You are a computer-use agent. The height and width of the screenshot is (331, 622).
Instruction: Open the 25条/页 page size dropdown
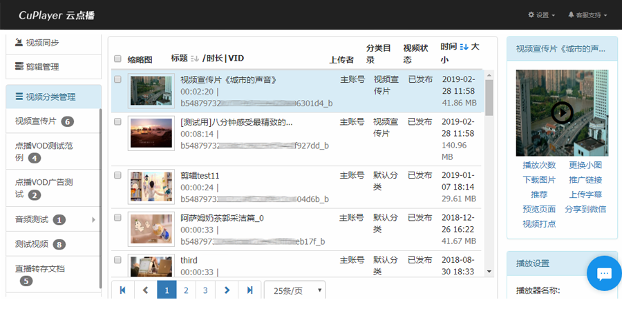[x=294, y=290]
